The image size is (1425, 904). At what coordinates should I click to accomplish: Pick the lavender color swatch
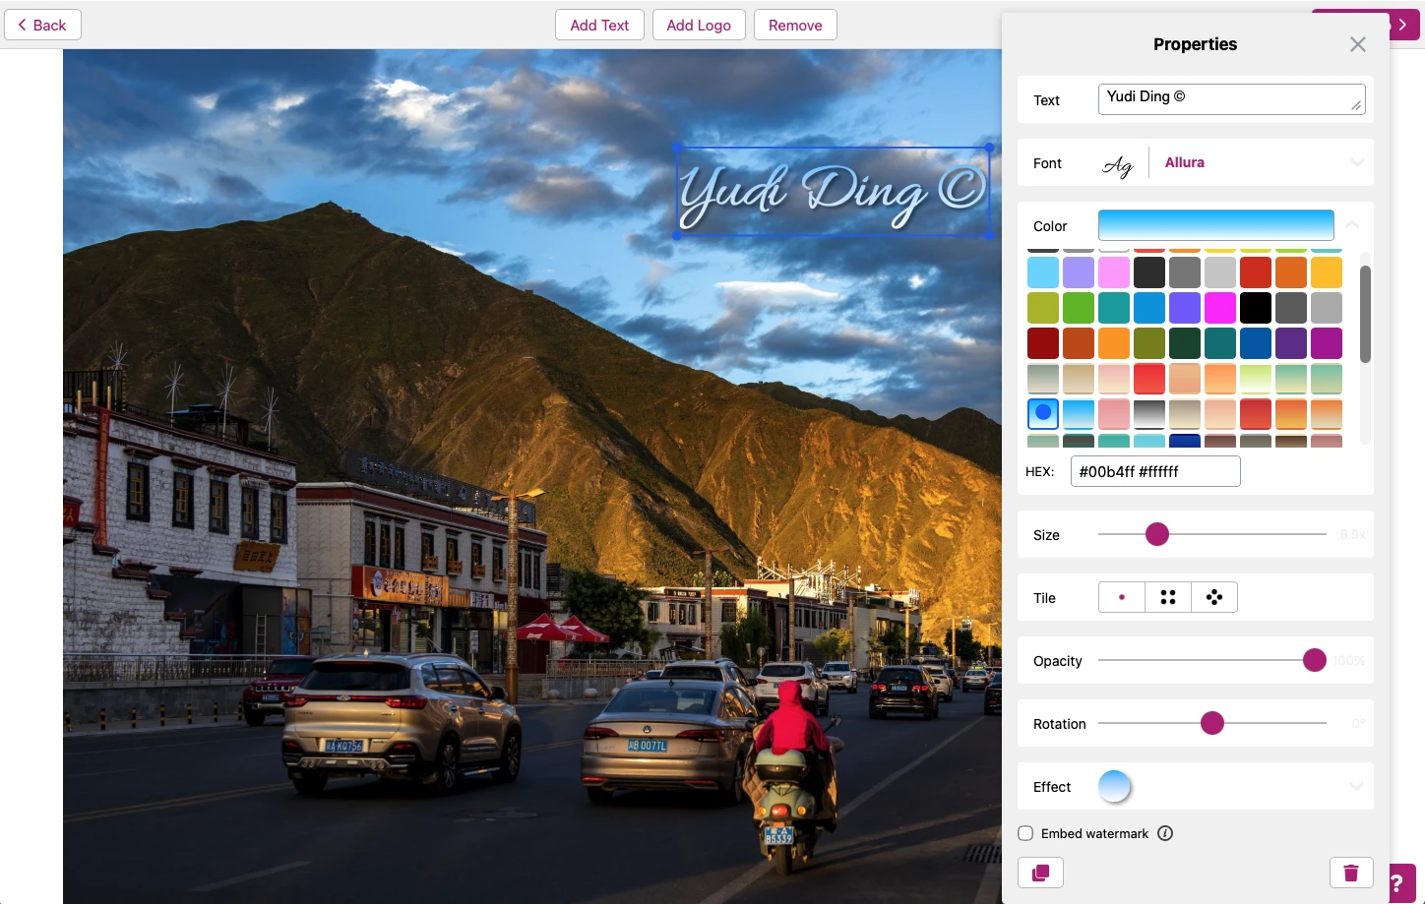[1079, 272]
